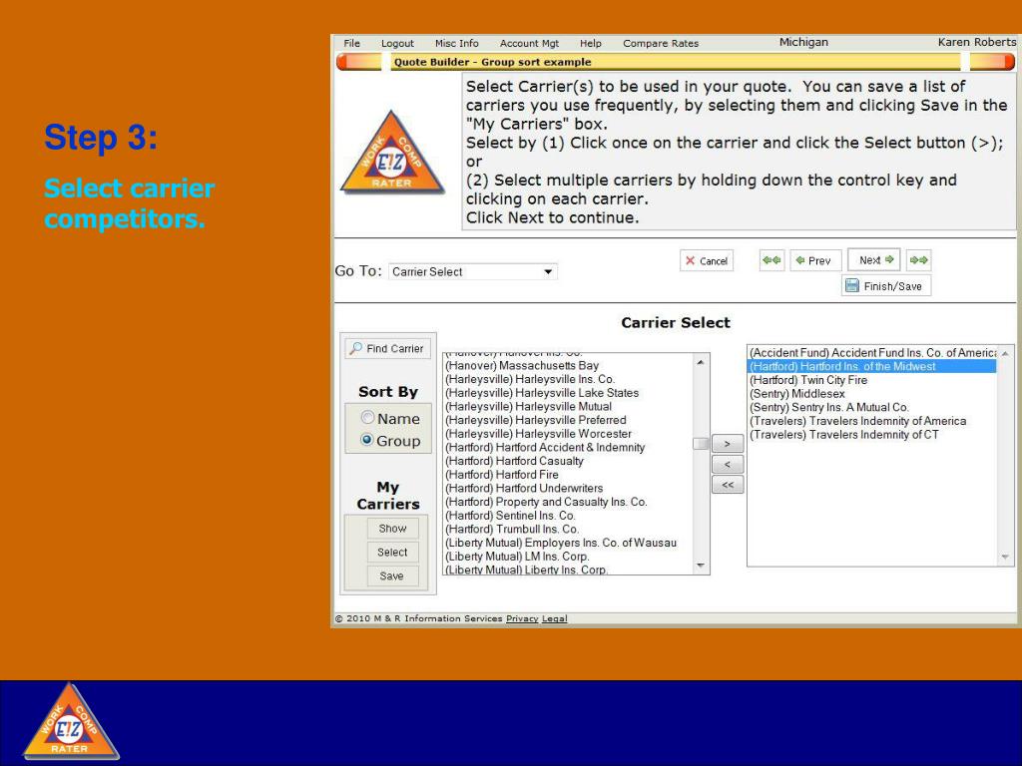Select Name sort radio button

(367, 418)
